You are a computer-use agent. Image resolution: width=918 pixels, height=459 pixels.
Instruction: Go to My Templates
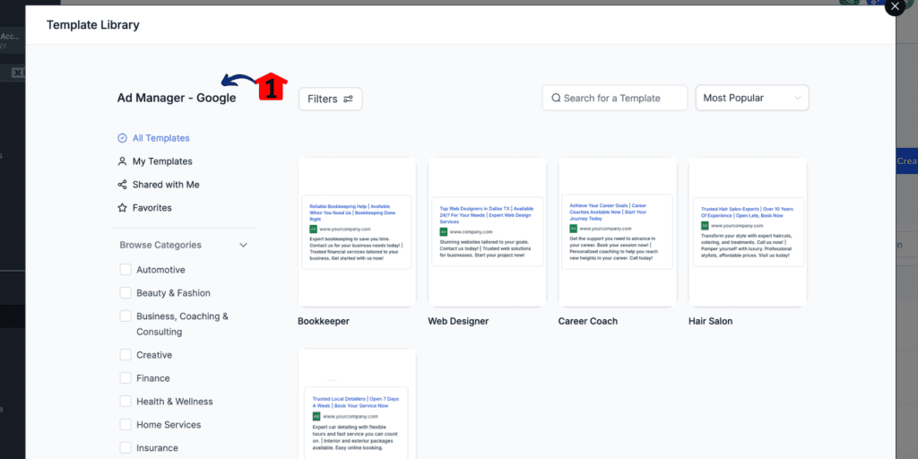(x=162, y=161)
